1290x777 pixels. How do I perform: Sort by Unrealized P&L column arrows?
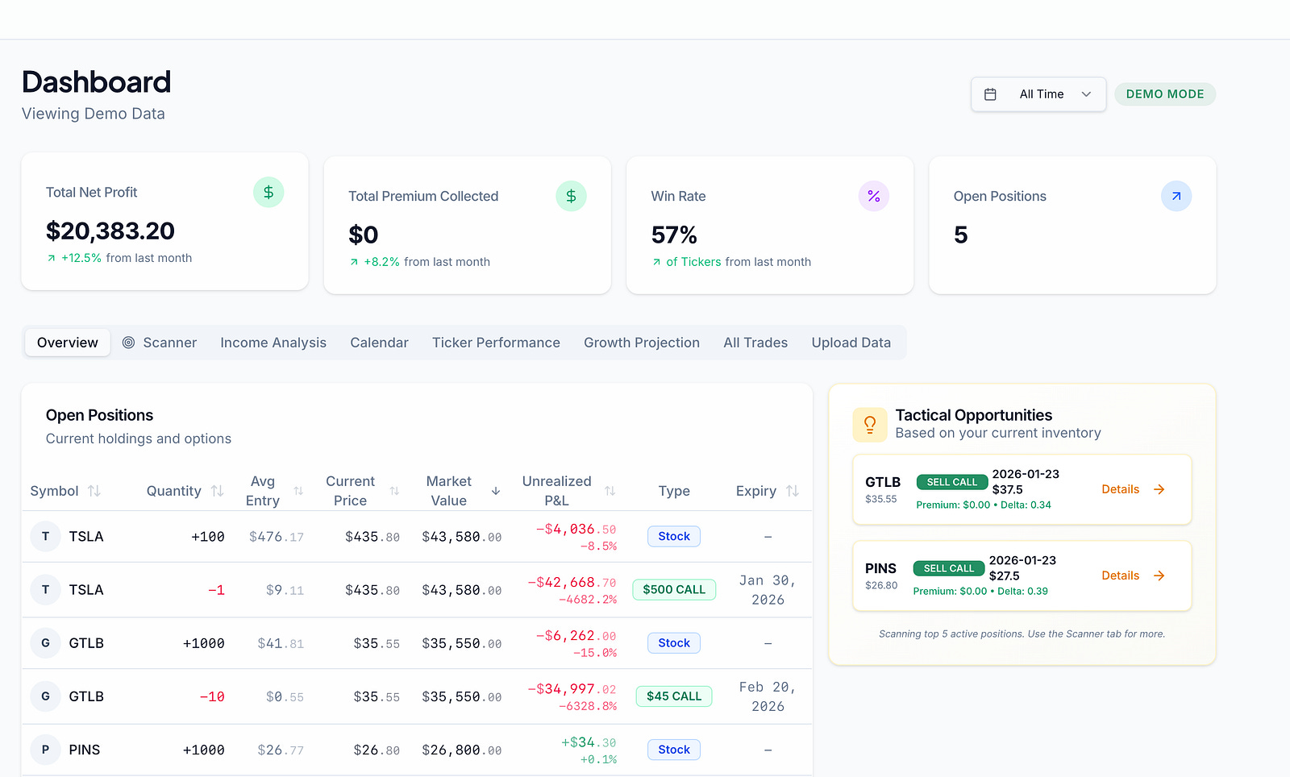coord(610,491)
